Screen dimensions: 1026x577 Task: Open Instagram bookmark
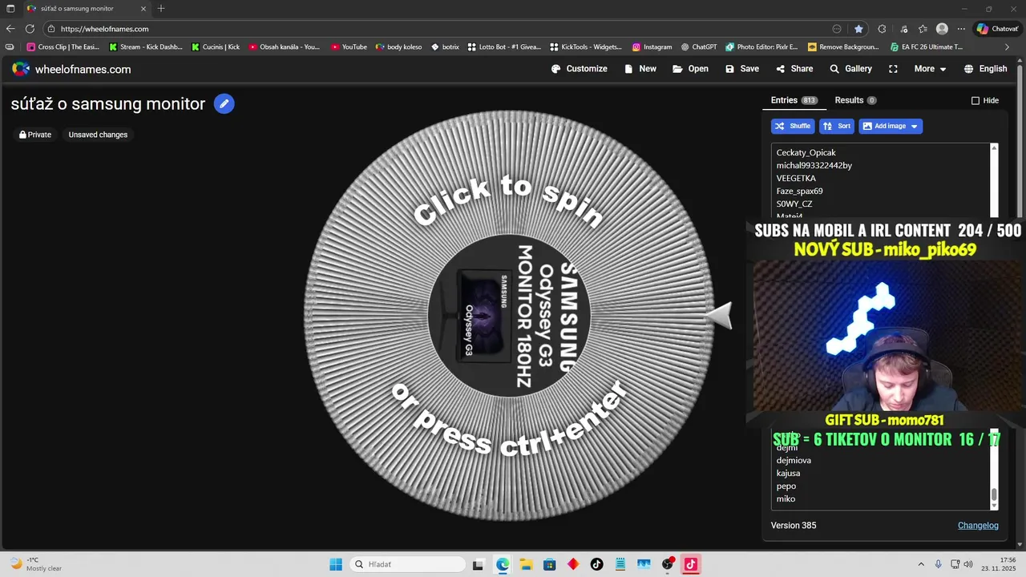[x=652, y=46]
